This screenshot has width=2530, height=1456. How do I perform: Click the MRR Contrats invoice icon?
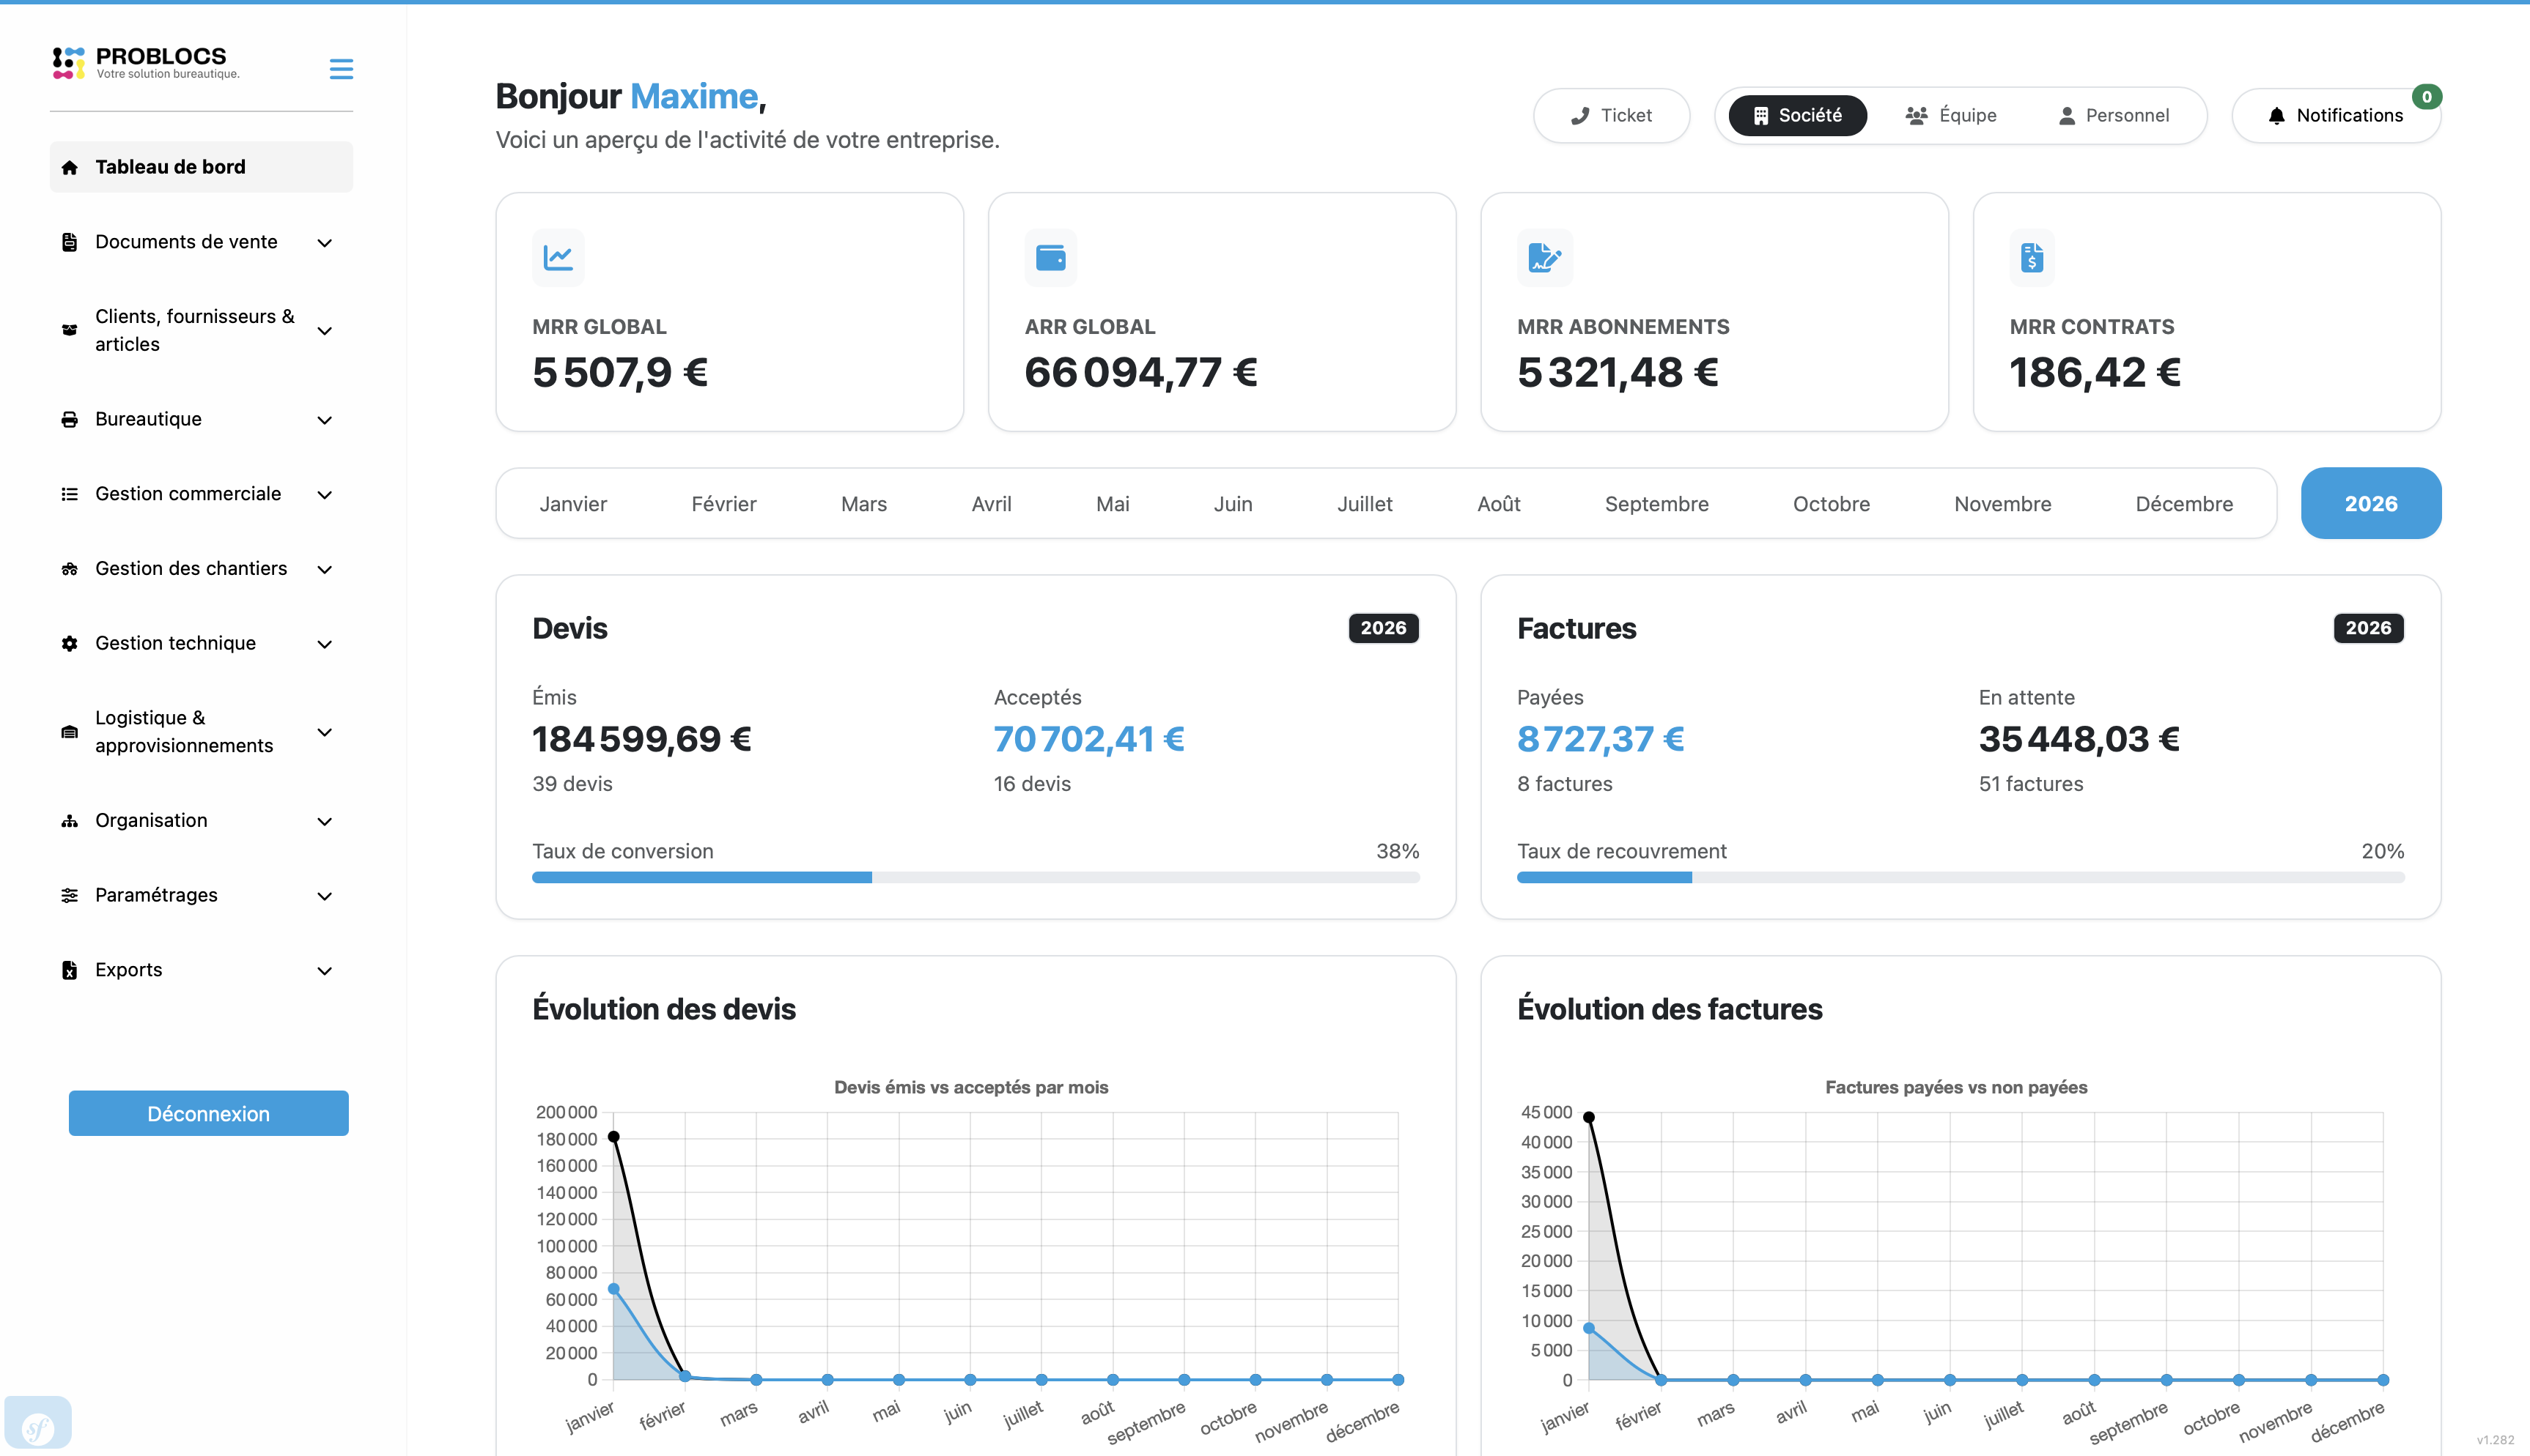click(2032, 257)
